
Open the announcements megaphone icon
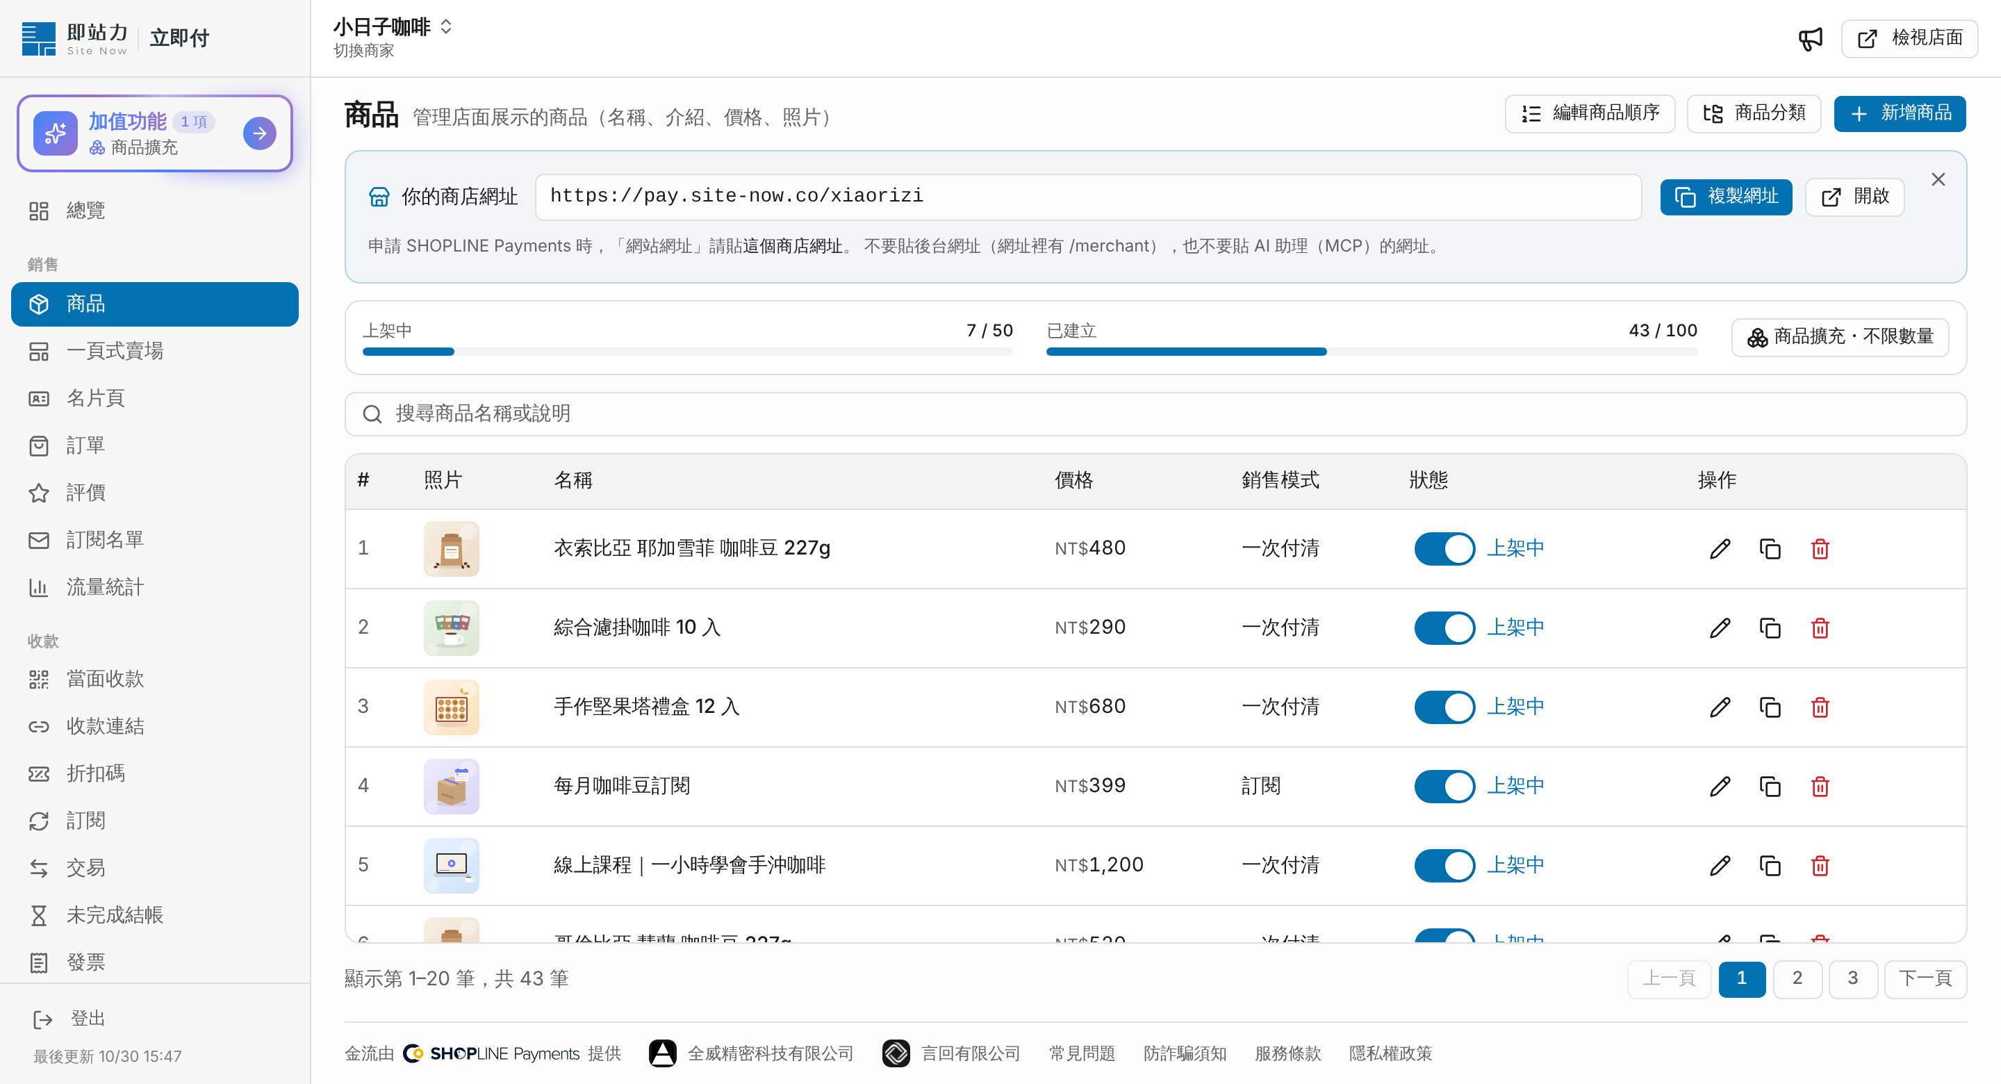(x=1810, y=39)
